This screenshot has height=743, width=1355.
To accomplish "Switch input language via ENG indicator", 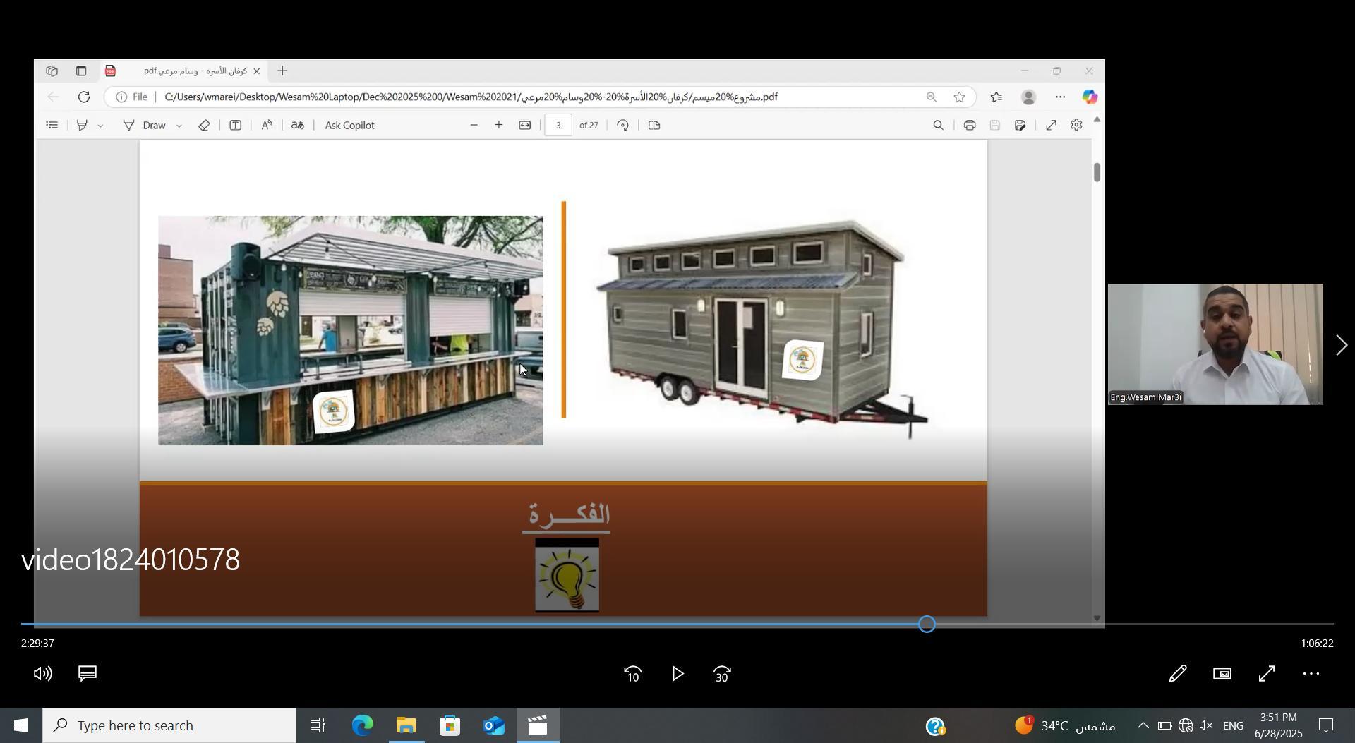I will [x=1233, y=725].
